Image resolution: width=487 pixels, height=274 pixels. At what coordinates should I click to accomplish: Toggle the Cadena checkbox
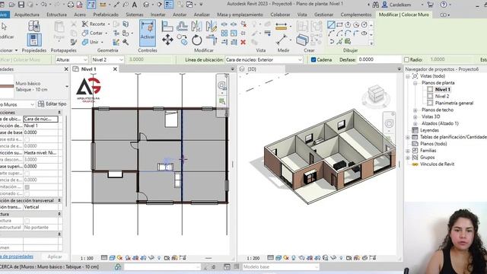point(314,59)
